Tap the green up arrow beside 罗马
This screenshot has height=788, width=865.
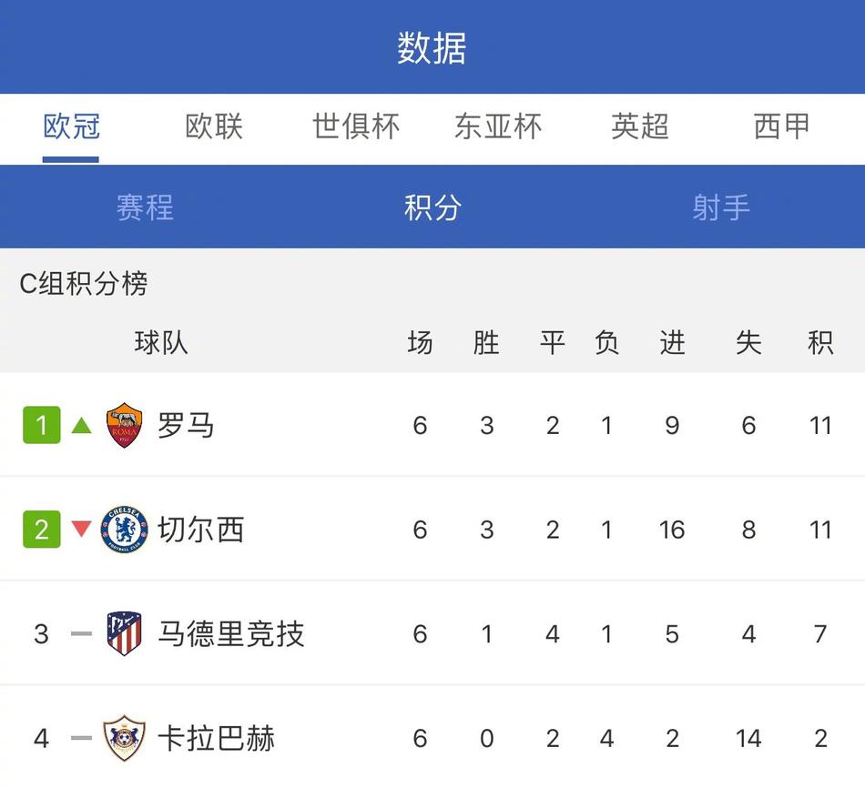coord(82,425)
